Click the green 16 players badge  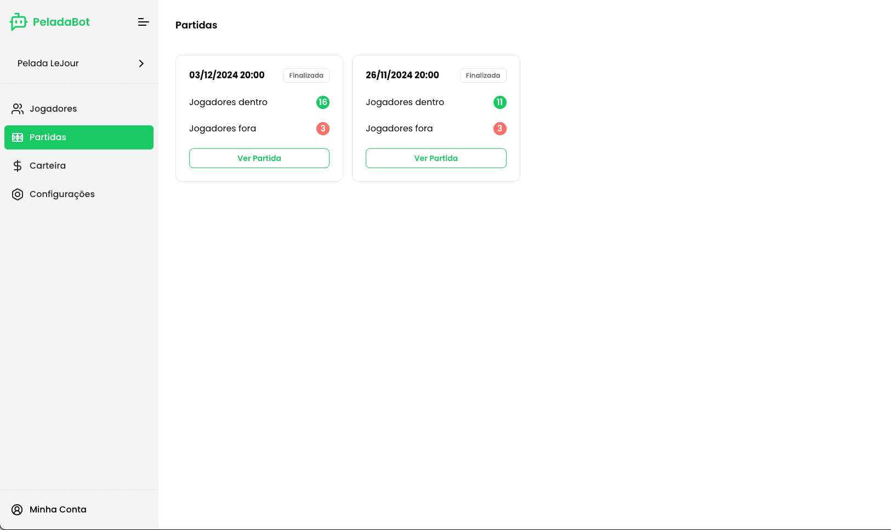323,102
